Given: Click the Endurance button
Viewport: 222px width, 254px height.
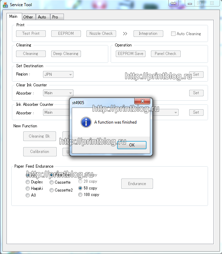Looking at the screenshot, I should pos(137,184).
